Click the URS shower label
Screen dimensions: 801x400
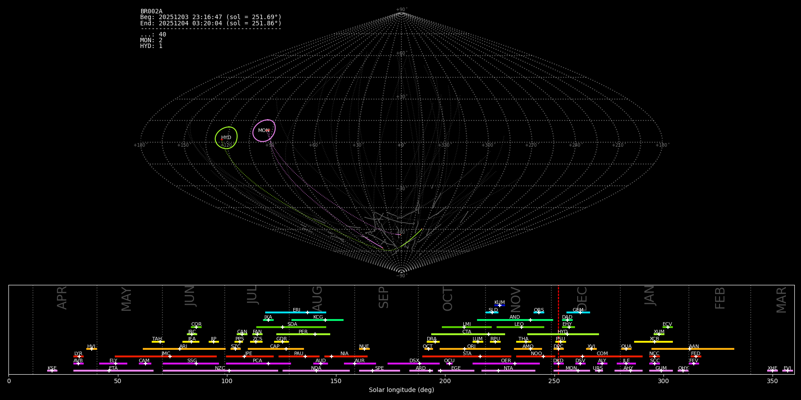point(598,368)
